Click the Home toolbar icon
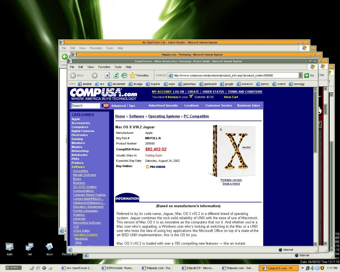The image size is (340, 272). [124, 75]
